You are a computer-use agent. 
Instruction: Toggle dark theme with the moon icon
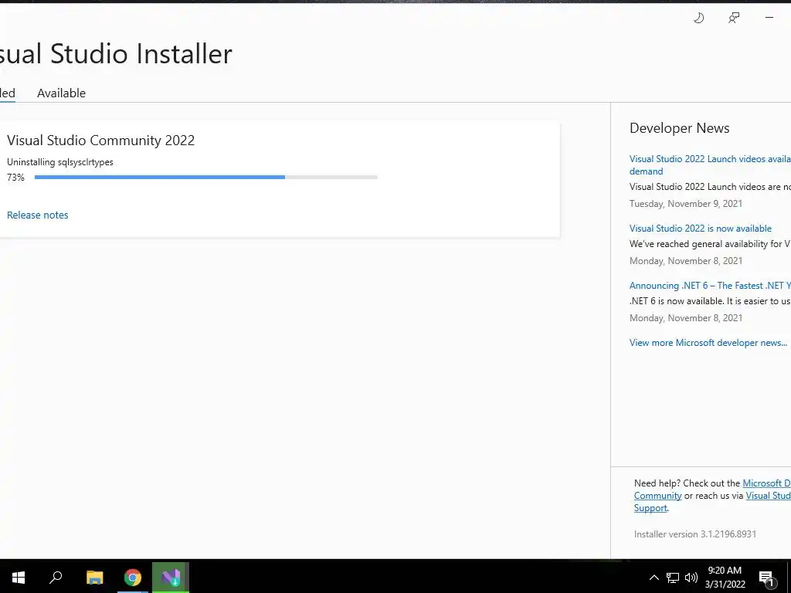[x=698, y=19]
